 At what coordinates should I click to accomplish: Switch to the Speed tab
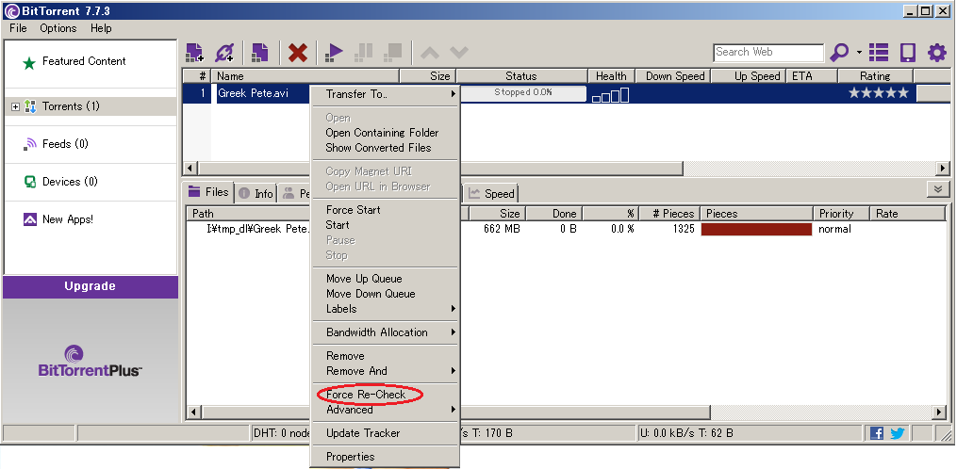[x=491, y=194]
